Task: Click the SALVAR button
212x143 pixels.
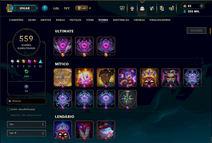Action: [x=196, y=31]
